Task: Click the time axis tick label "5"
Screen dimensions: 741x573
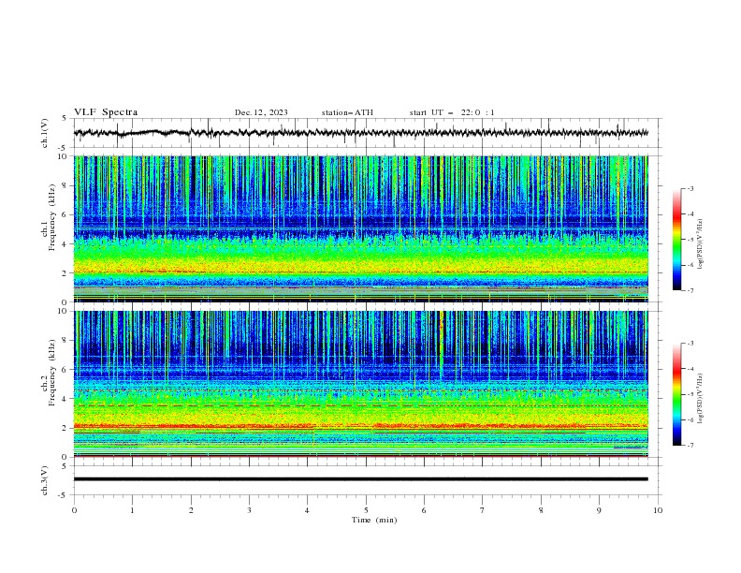Action: [x=366, y=510]
